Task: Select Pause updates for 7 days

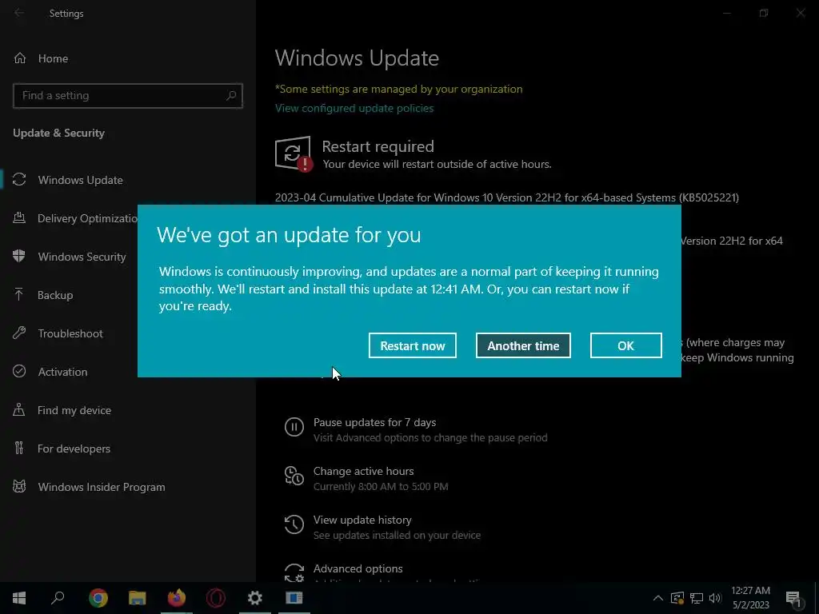Action: pyautogui.click(x=374, y=422)
